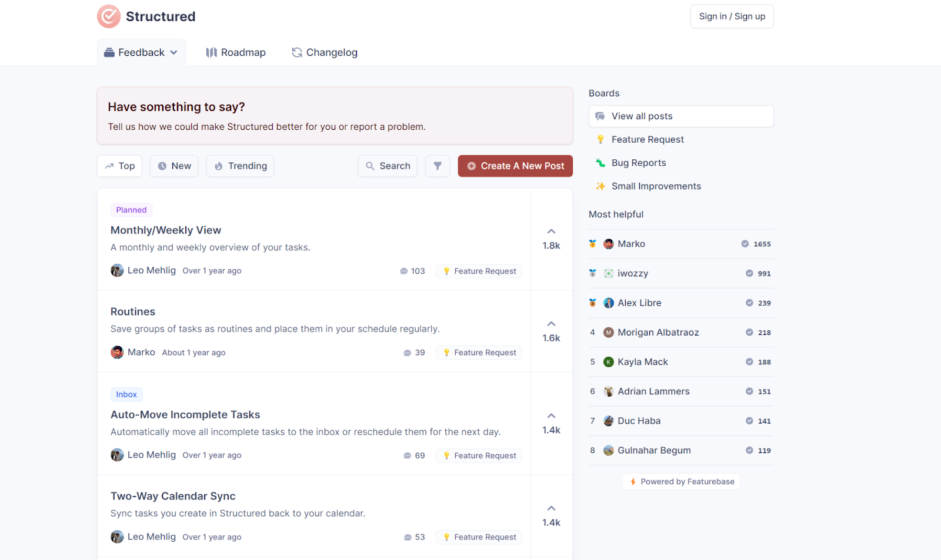Open Adrian Lammers in Most helpful list
This screenshot has width=941, height=560.
click(x=681, y=391)
